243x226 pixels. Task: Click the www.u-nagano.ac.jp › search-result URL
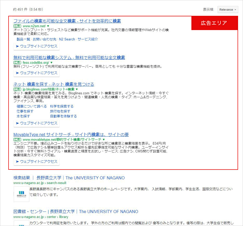pos(40,183)
